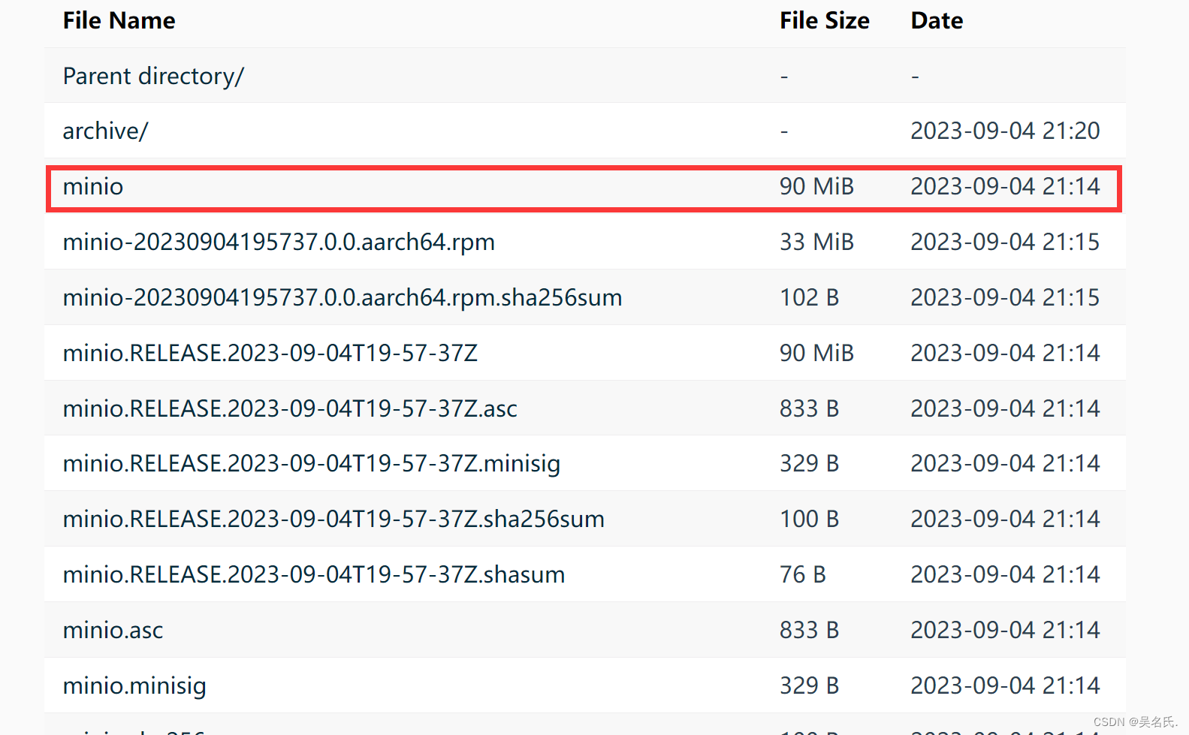Open minio-20230904195737.0.0.aarch64.rpm link

tap(279, 242)
